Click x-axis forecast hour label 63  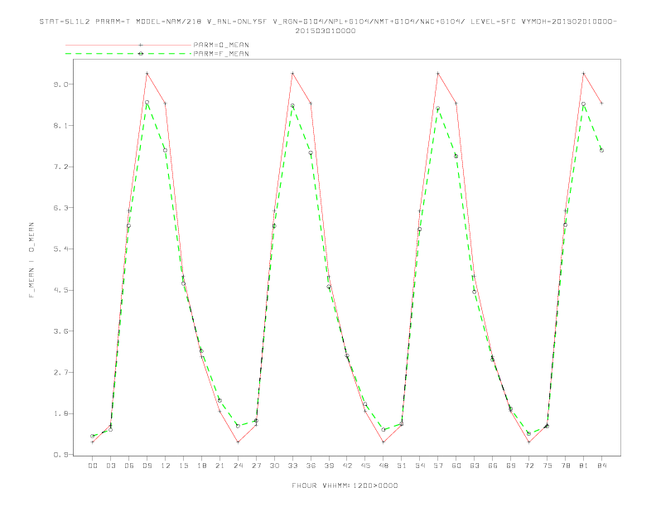[475, 466]
